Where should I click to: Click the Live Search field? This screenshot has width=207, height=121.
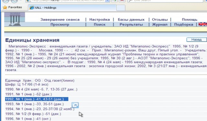point(166,1)
